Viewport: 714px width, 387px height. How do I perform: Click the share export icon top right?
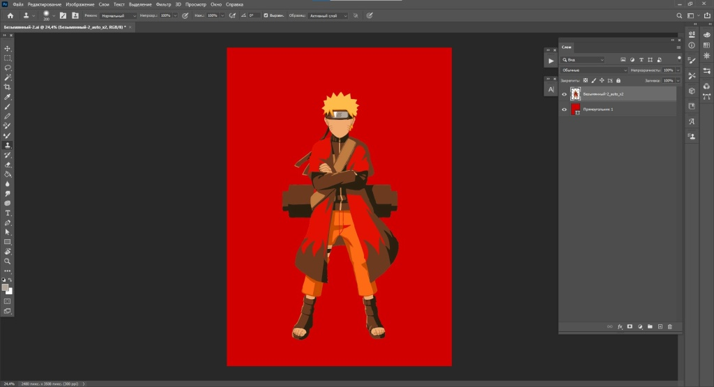point(707,15)
